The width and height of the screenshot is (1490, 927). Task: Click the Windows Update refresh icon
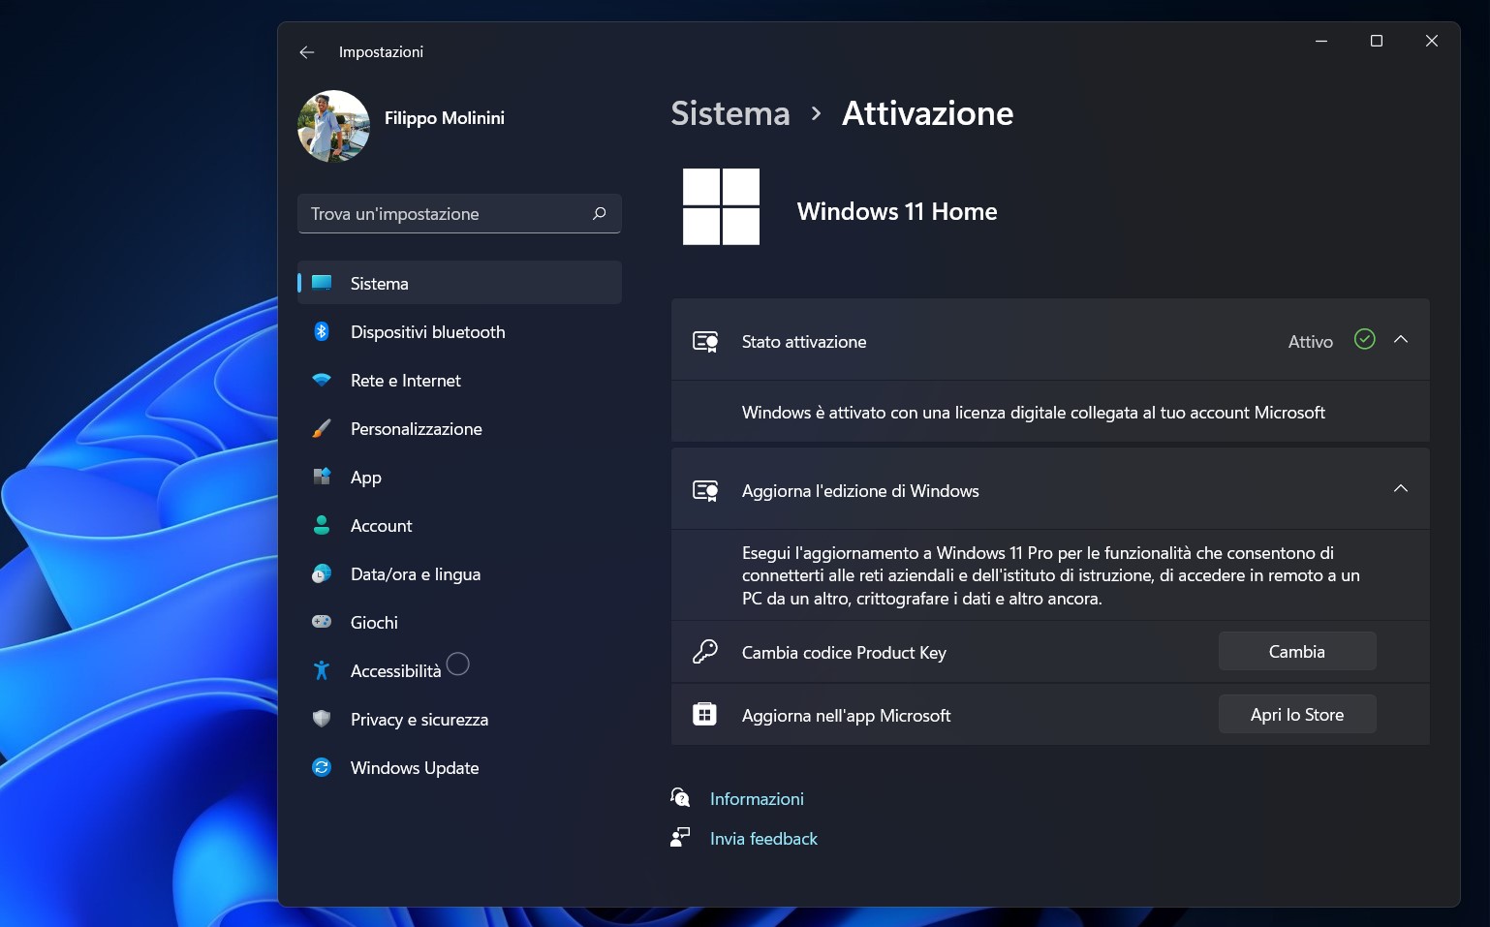pos(322,767)
